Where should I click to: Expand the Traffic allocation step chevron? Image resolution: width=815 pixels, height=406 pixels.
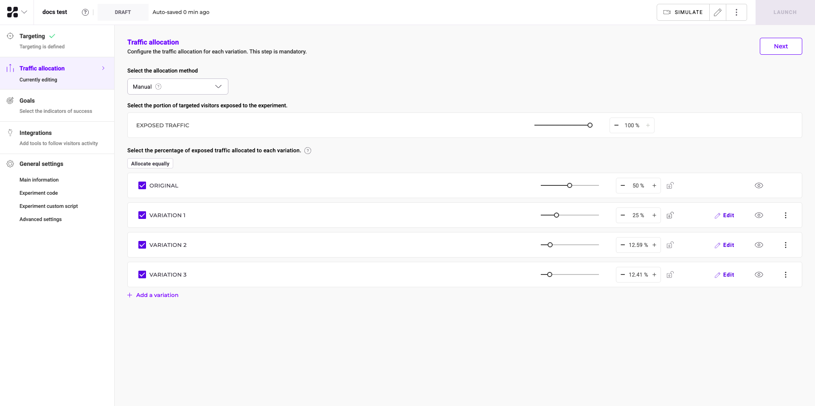(103, 68)
